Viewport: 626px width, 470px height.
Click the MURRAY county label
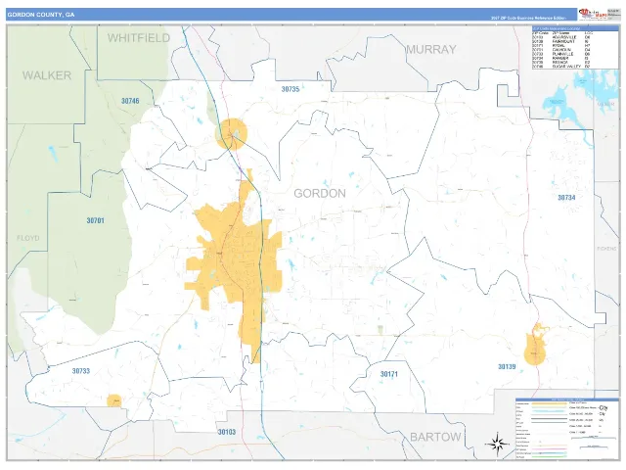click(x=431, y=50)
